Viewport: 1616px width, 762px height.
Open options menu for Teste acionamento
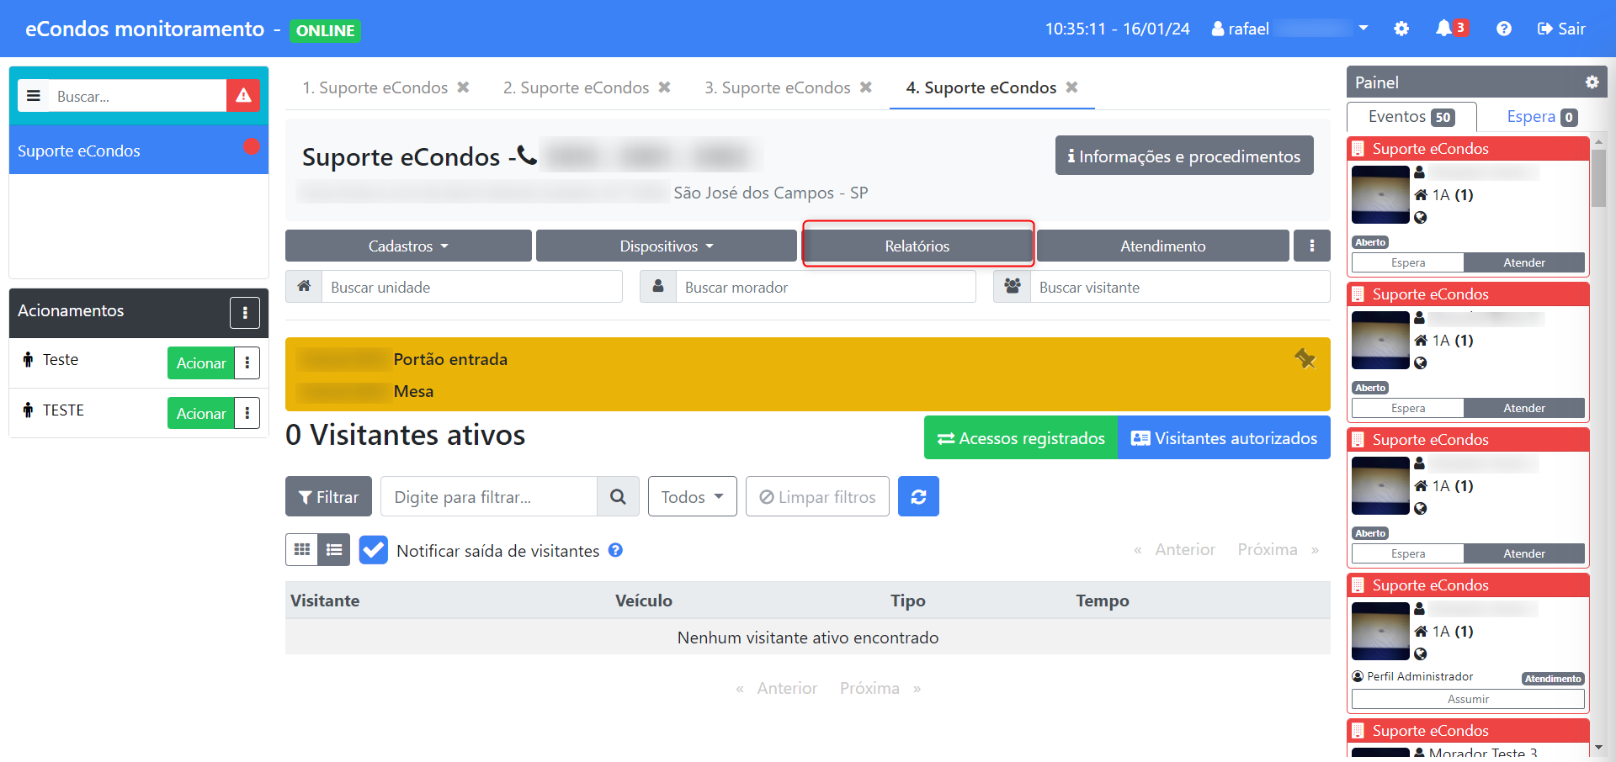pyautogui.click(x=247, y=363)
